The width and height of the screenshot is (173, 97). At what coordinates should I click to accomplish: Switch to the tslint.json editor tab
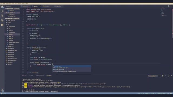[x=47, y=6]
